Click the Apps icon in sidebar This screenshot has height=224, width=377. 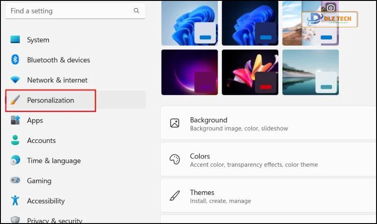click(15, 120)
